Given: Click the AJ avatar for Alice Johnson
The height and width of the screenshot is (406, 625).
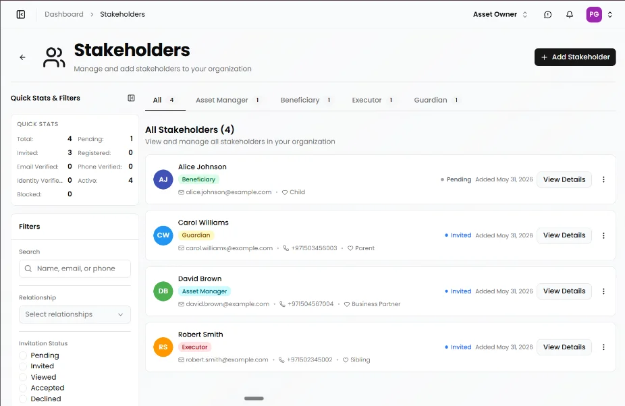Looking at the screenshot, I should [x=163, y=179].
